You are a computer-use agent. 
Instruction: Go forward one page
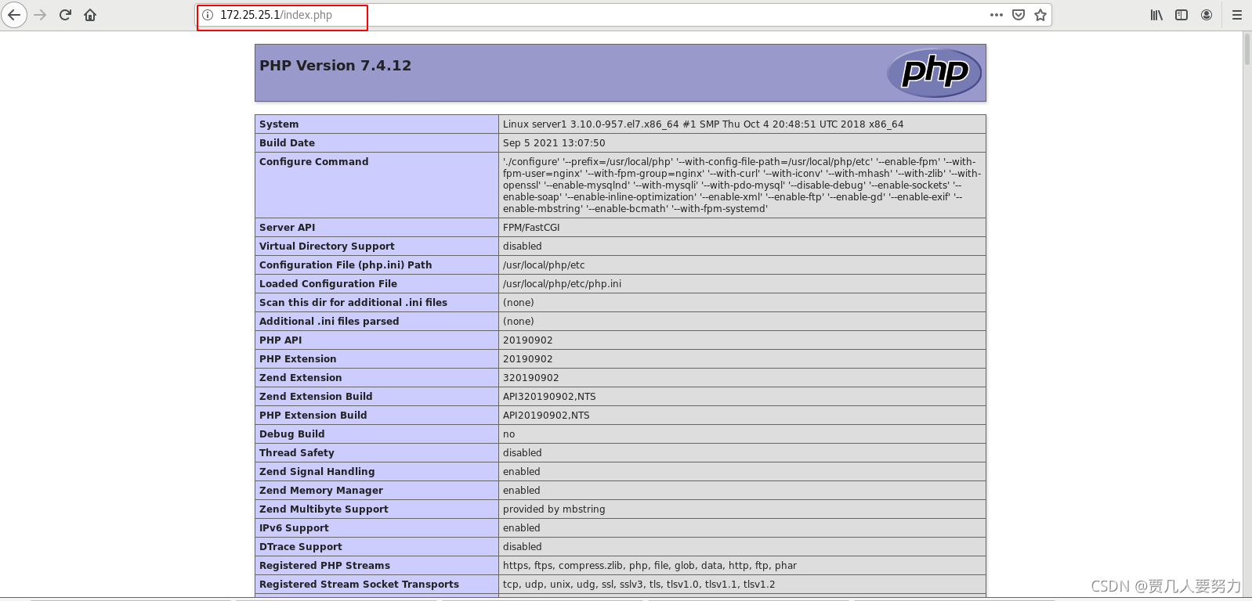[41, 15]
